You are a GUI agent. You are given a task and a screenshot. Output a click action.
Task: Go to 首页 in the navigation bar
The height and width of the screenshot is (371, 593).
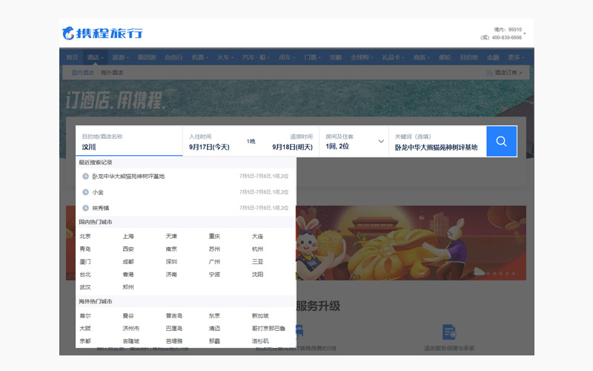coord(72,57)
